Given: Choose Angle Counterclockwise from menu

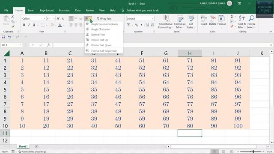Looking at the screenshot, I should pos(104,24).
